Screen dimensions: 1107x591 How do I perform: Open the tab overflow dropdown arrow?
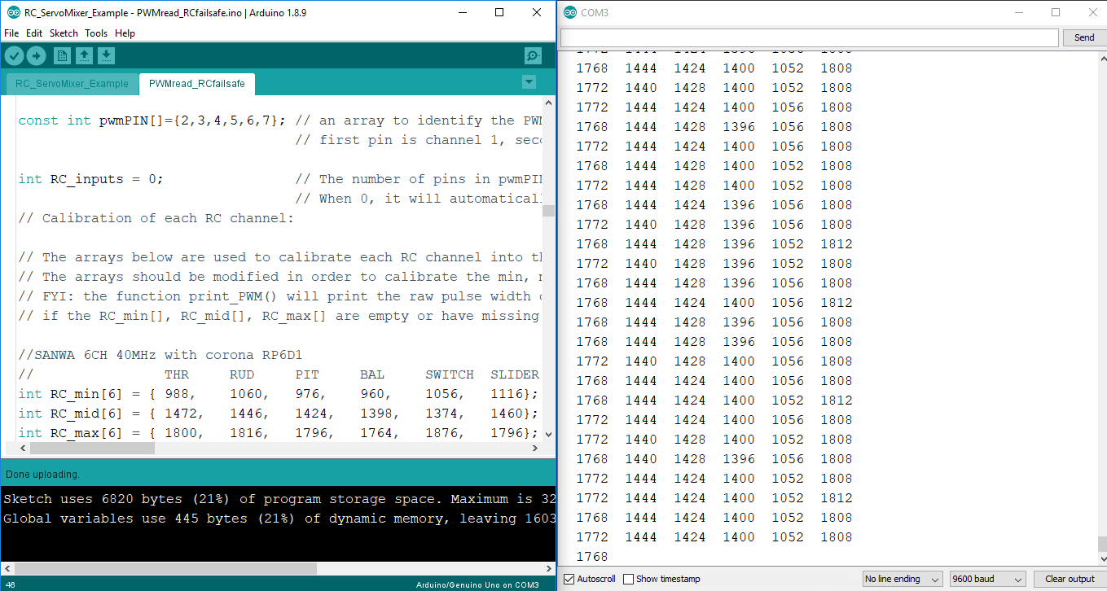[529, 82]
